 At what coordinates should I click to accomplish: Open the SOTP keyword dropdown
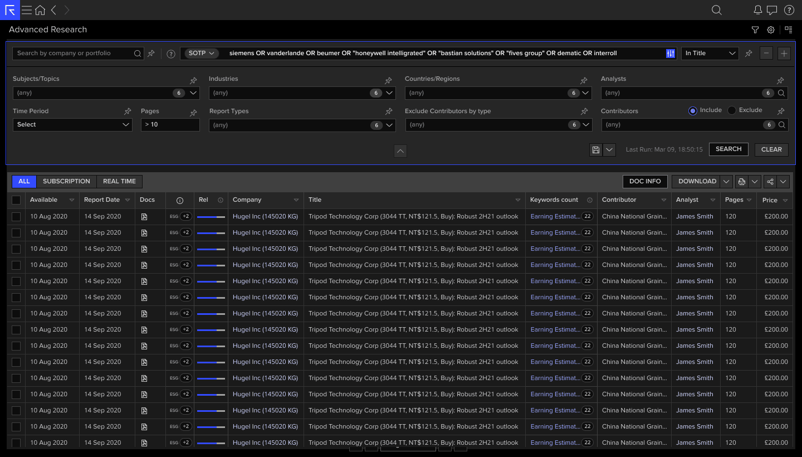pos(202,54)
